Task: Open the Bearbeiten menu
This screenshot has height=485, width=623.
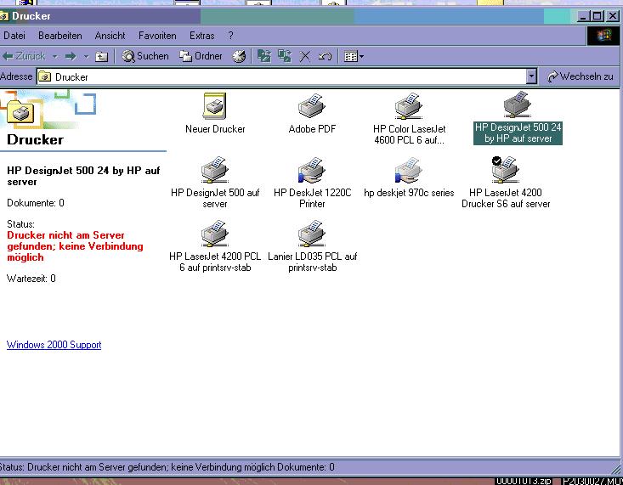Action: 60,36
